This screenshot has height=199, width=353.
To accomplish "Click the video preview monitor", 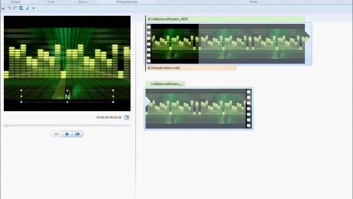I will click(67, 64).
